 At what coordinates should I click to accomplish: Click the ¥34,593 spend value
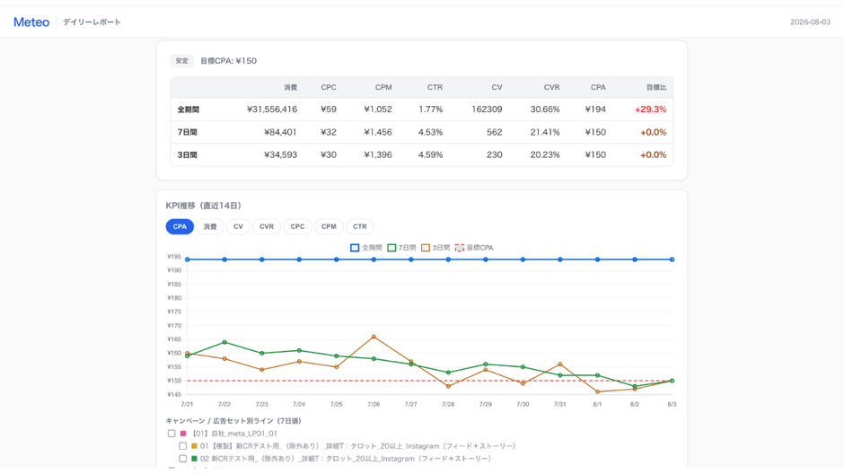(x=280, y=154)
